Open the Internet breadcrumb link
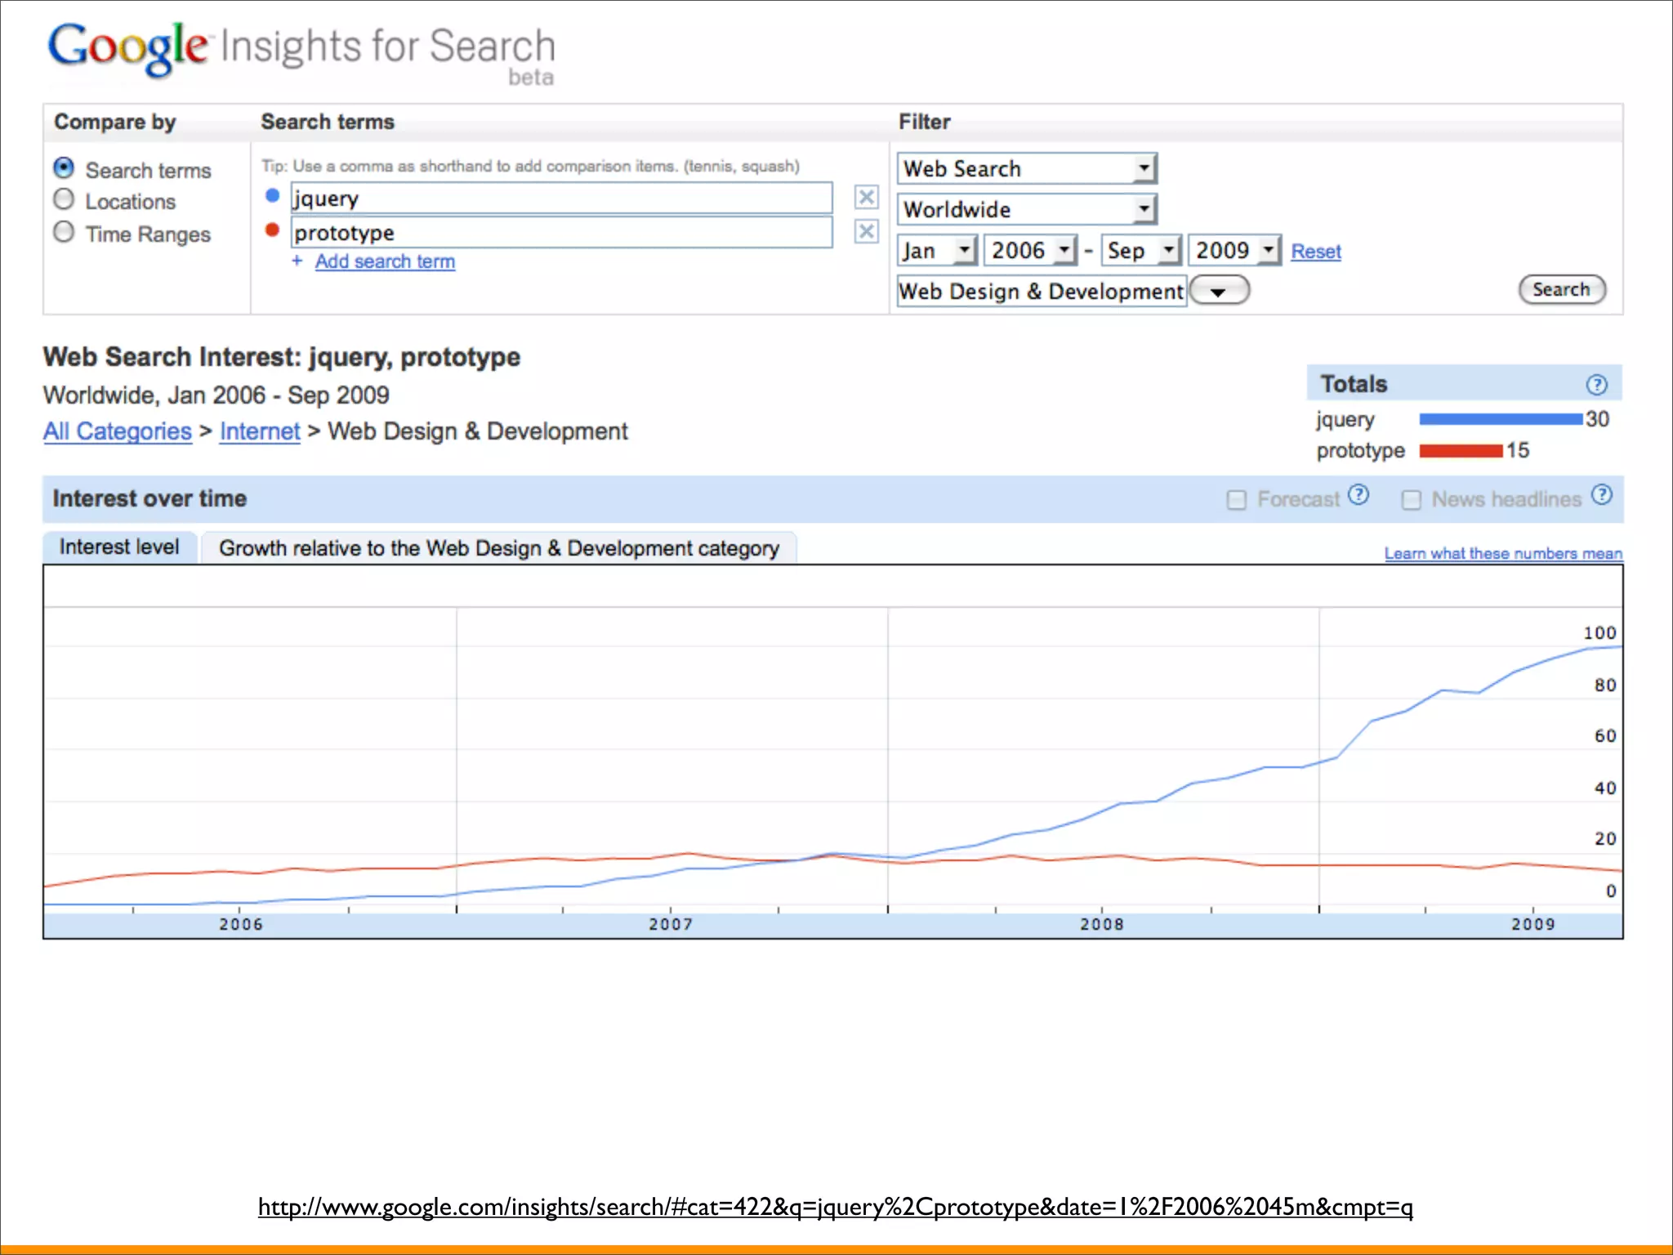1673x1255 pixels. (x=260, y=431)
